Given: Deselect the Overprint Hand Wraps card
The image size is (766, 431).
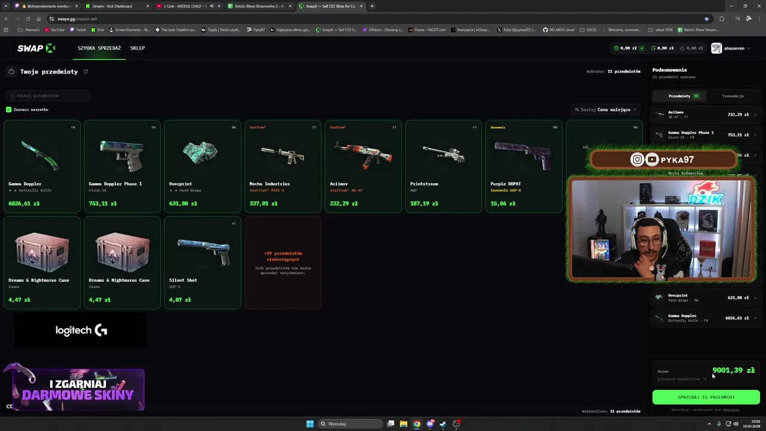Looking at the screenshot, I should pos(202,166).
